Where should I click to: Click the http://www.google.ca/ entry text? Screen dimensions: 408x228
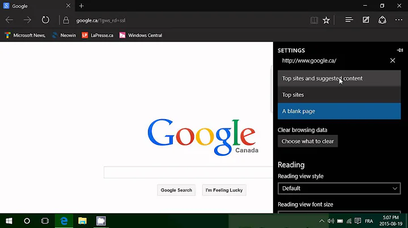(x=309, y=60)
